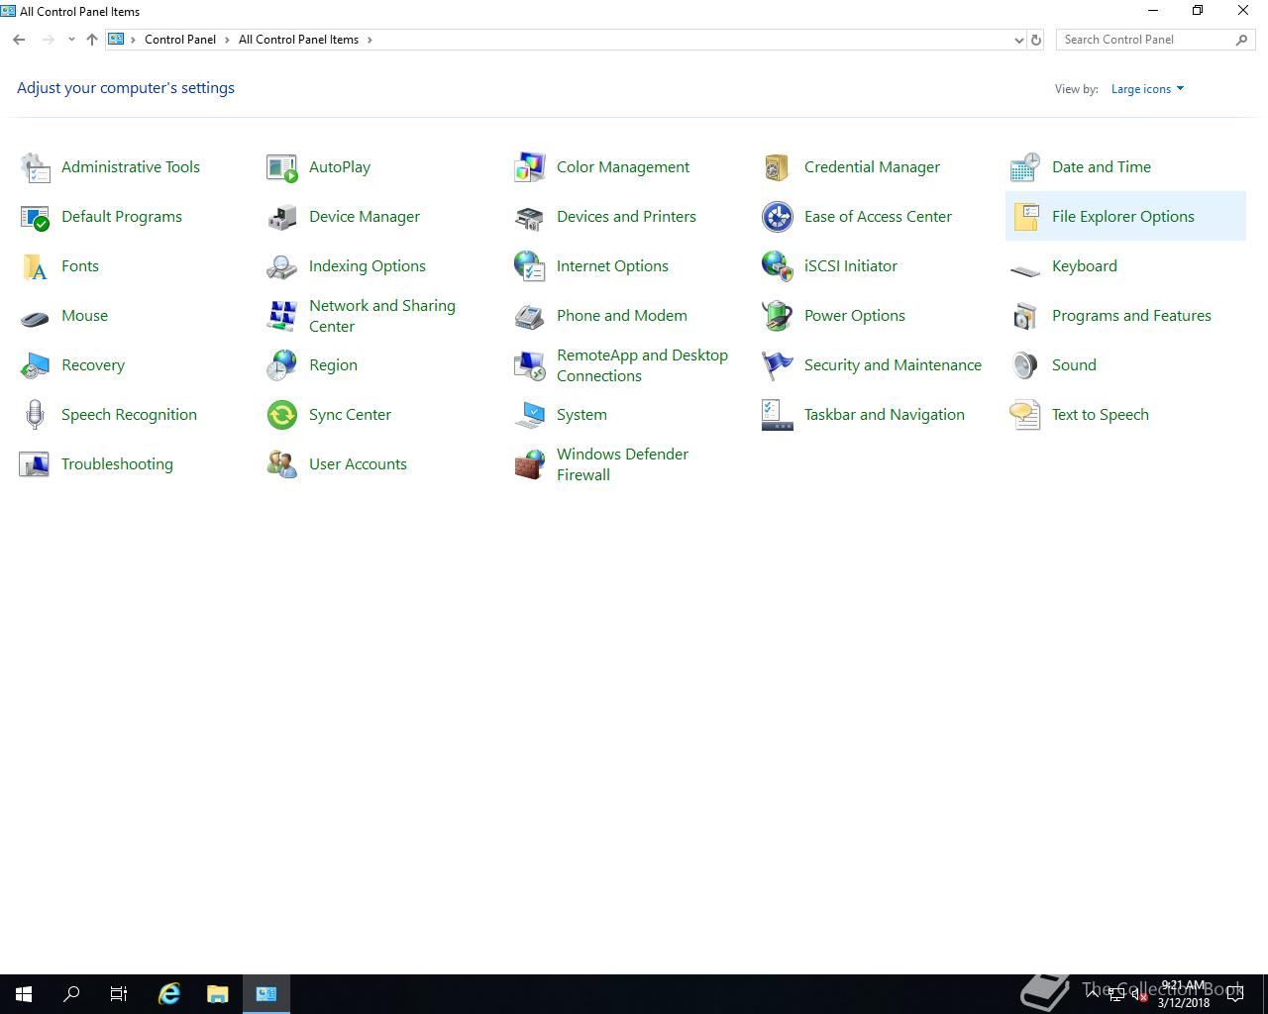This screenshot has width=1268, height=1014.
Task: Go back with the Back arrow
Action: point(19,40)
